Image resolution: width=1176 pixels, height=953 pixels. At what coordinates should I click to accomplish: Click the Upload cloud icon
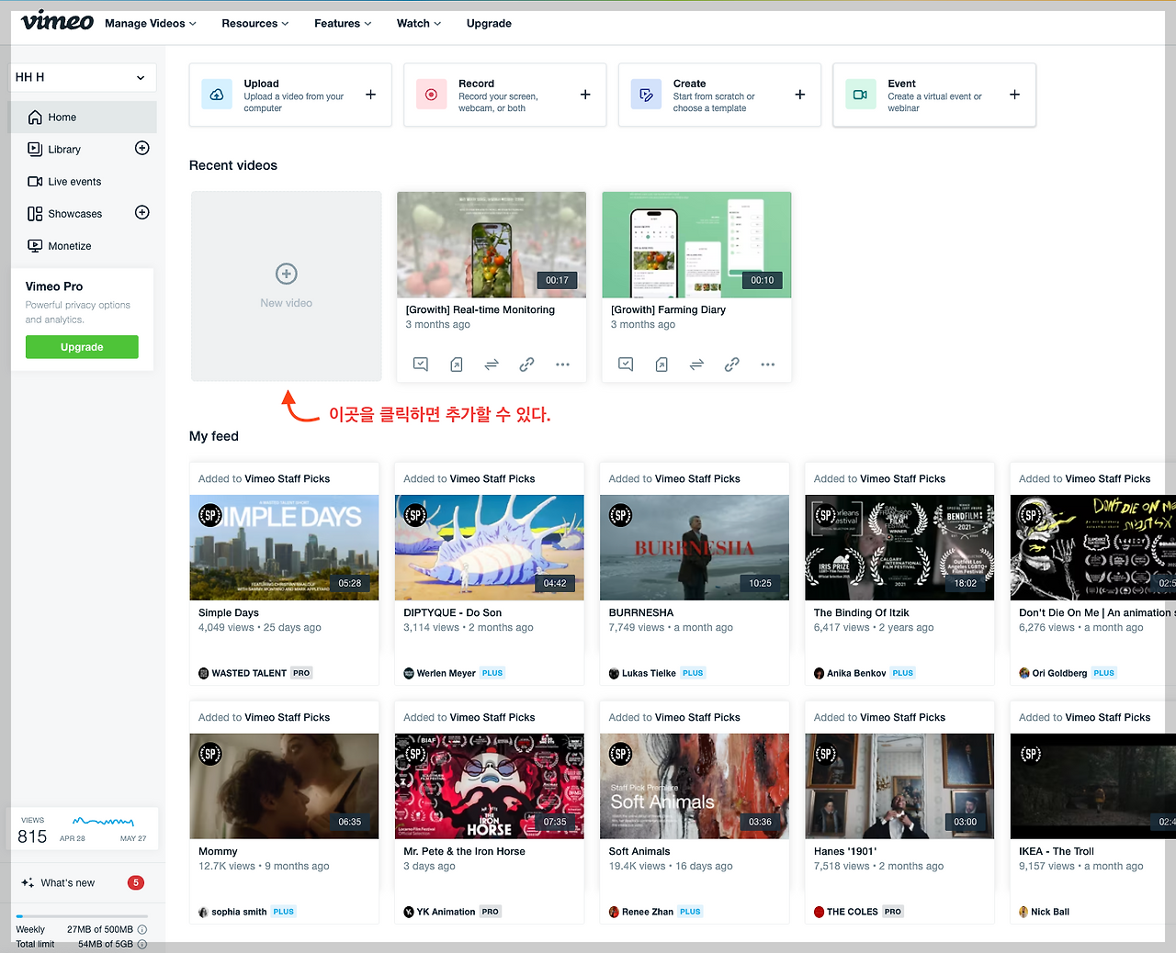click(217, 95)
